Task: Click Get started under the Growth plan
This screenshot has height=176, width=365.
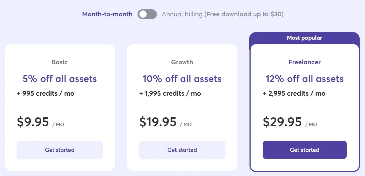Action: (182, 150)
